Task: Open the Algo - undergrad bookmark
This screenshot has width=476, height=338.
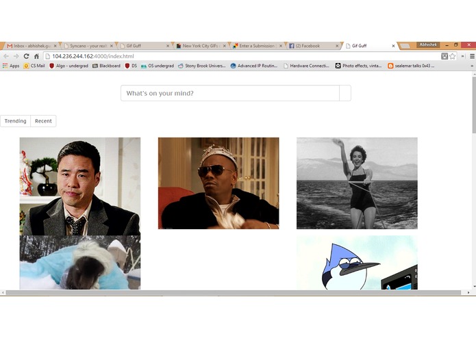Action: (68, 66)
